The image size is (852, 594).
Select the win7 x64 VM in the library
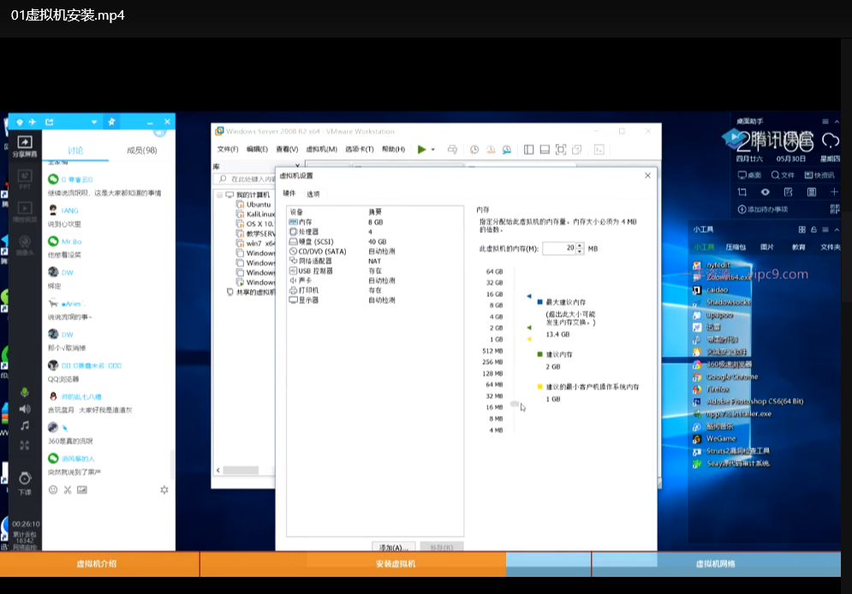coord(255,243)
